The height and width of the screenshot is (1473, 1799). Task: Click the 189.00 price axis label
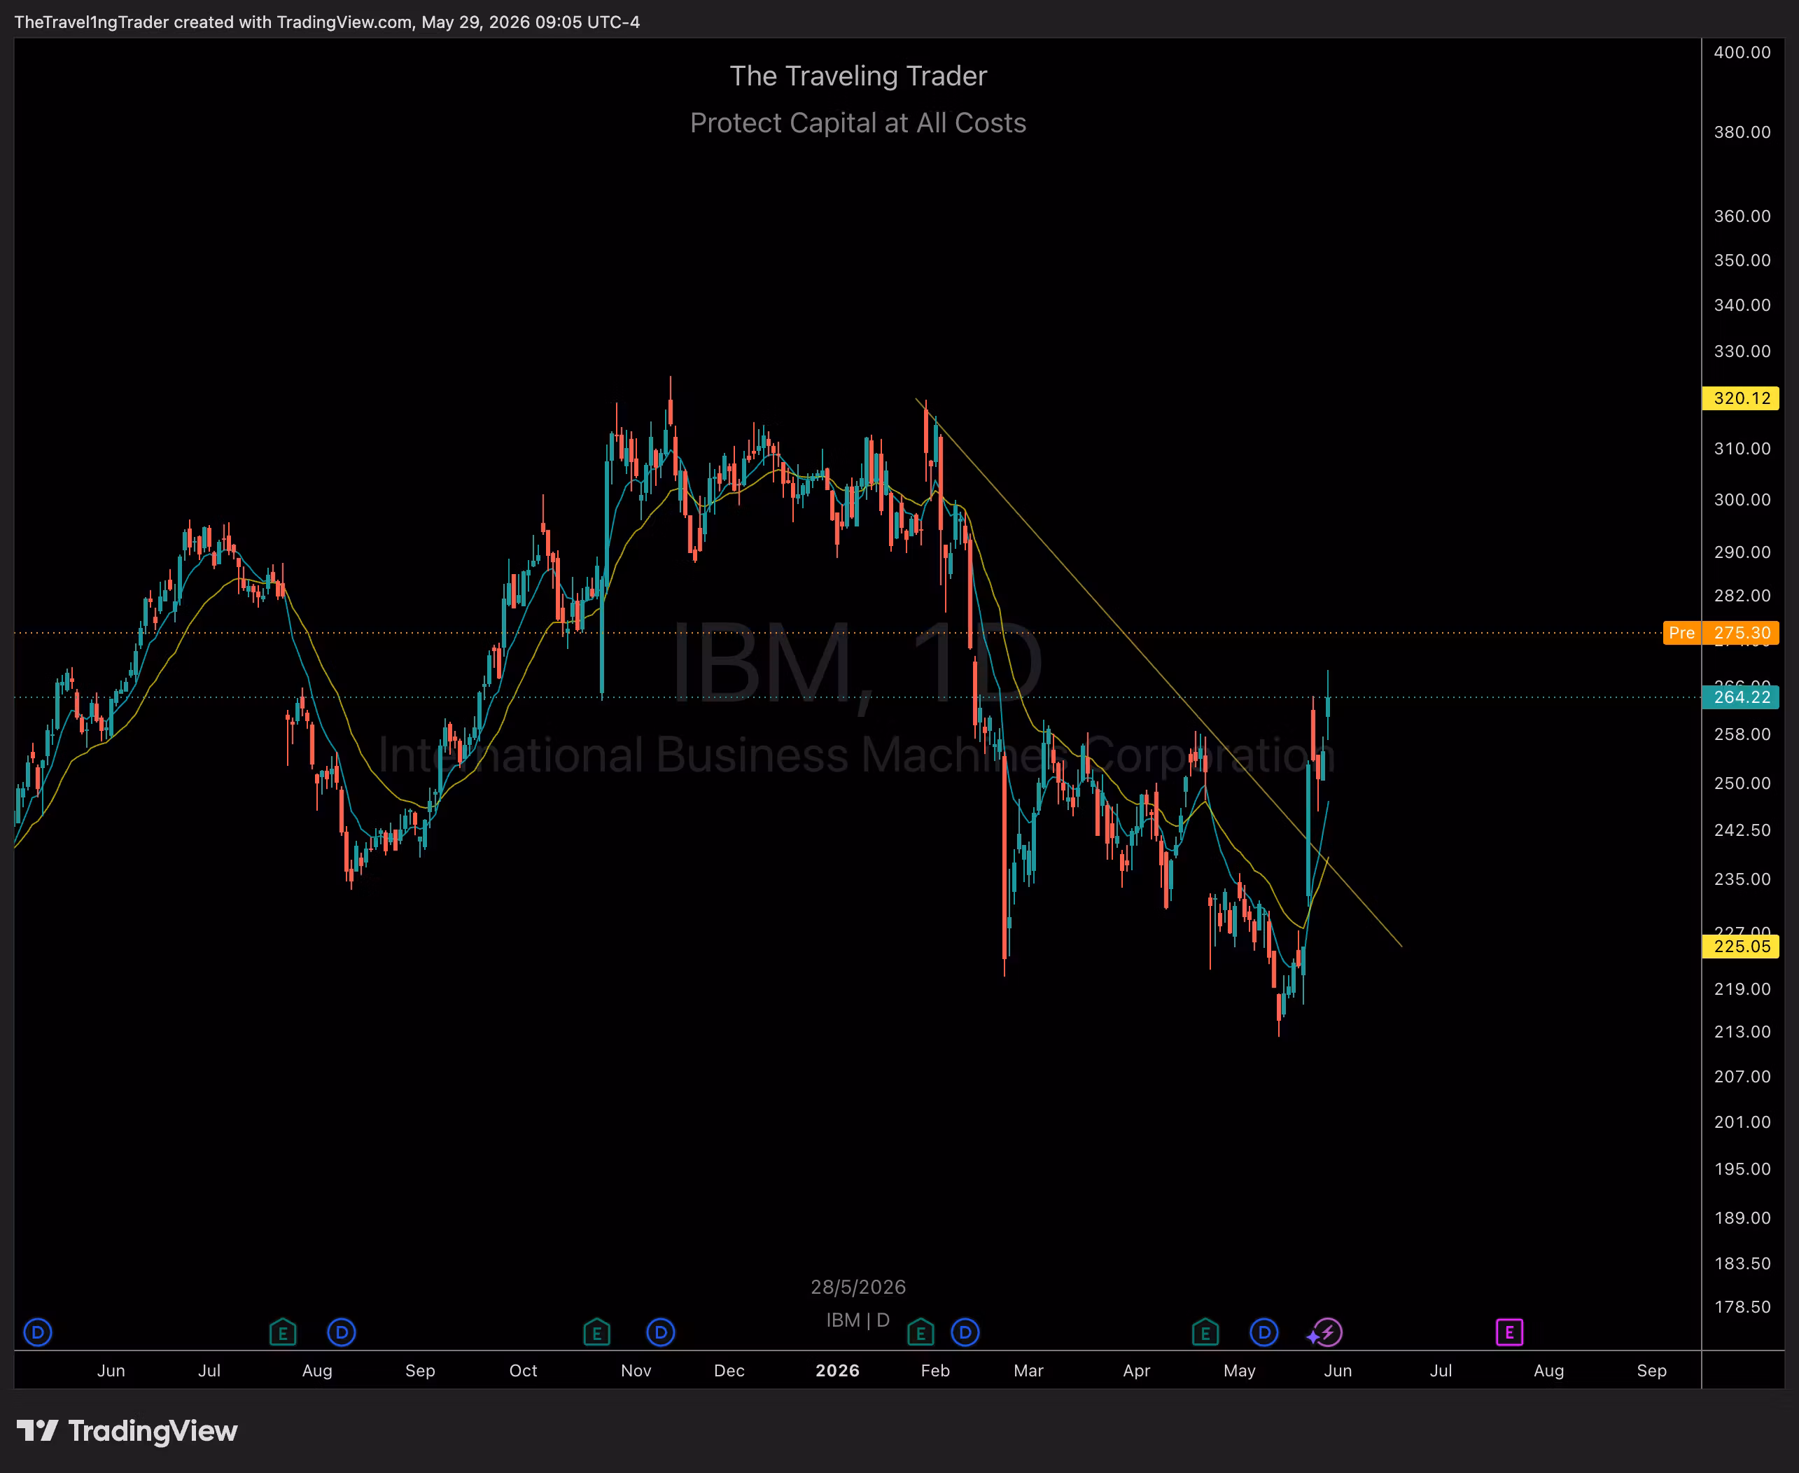[1742, 1218]
